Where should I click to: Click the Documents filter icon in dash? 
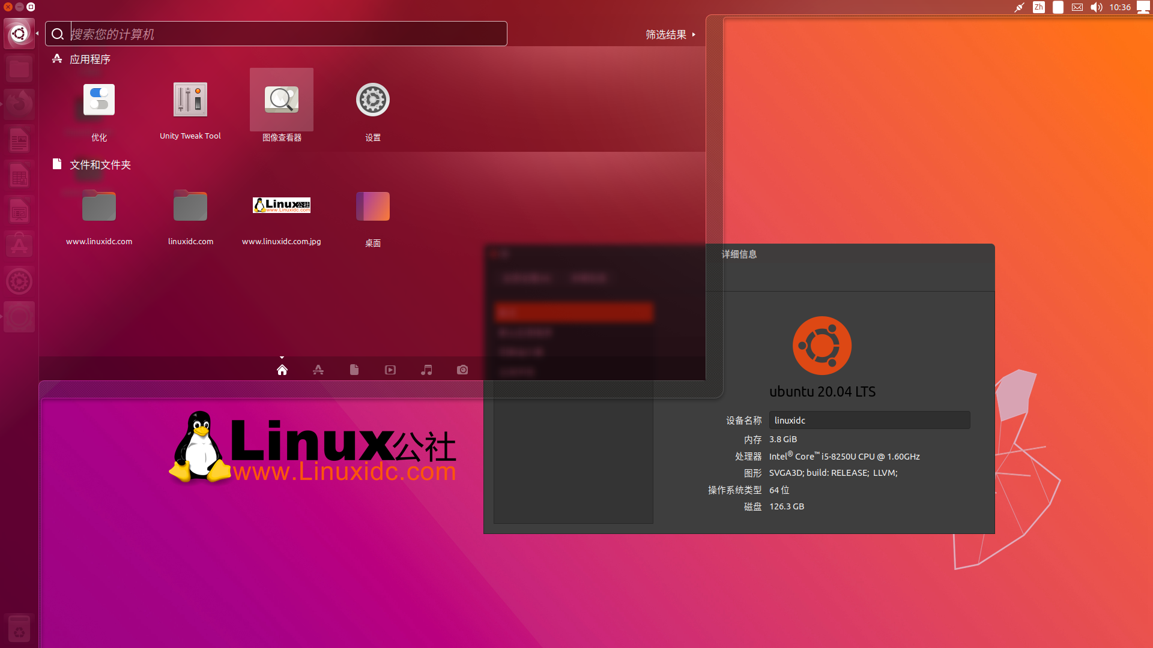pos(354,370)
